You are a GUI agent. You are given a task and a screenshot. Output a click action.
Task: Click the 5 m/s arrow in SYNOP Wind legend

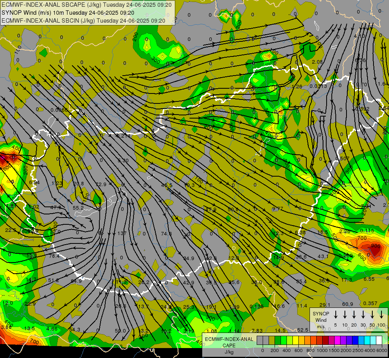(335, 315)
